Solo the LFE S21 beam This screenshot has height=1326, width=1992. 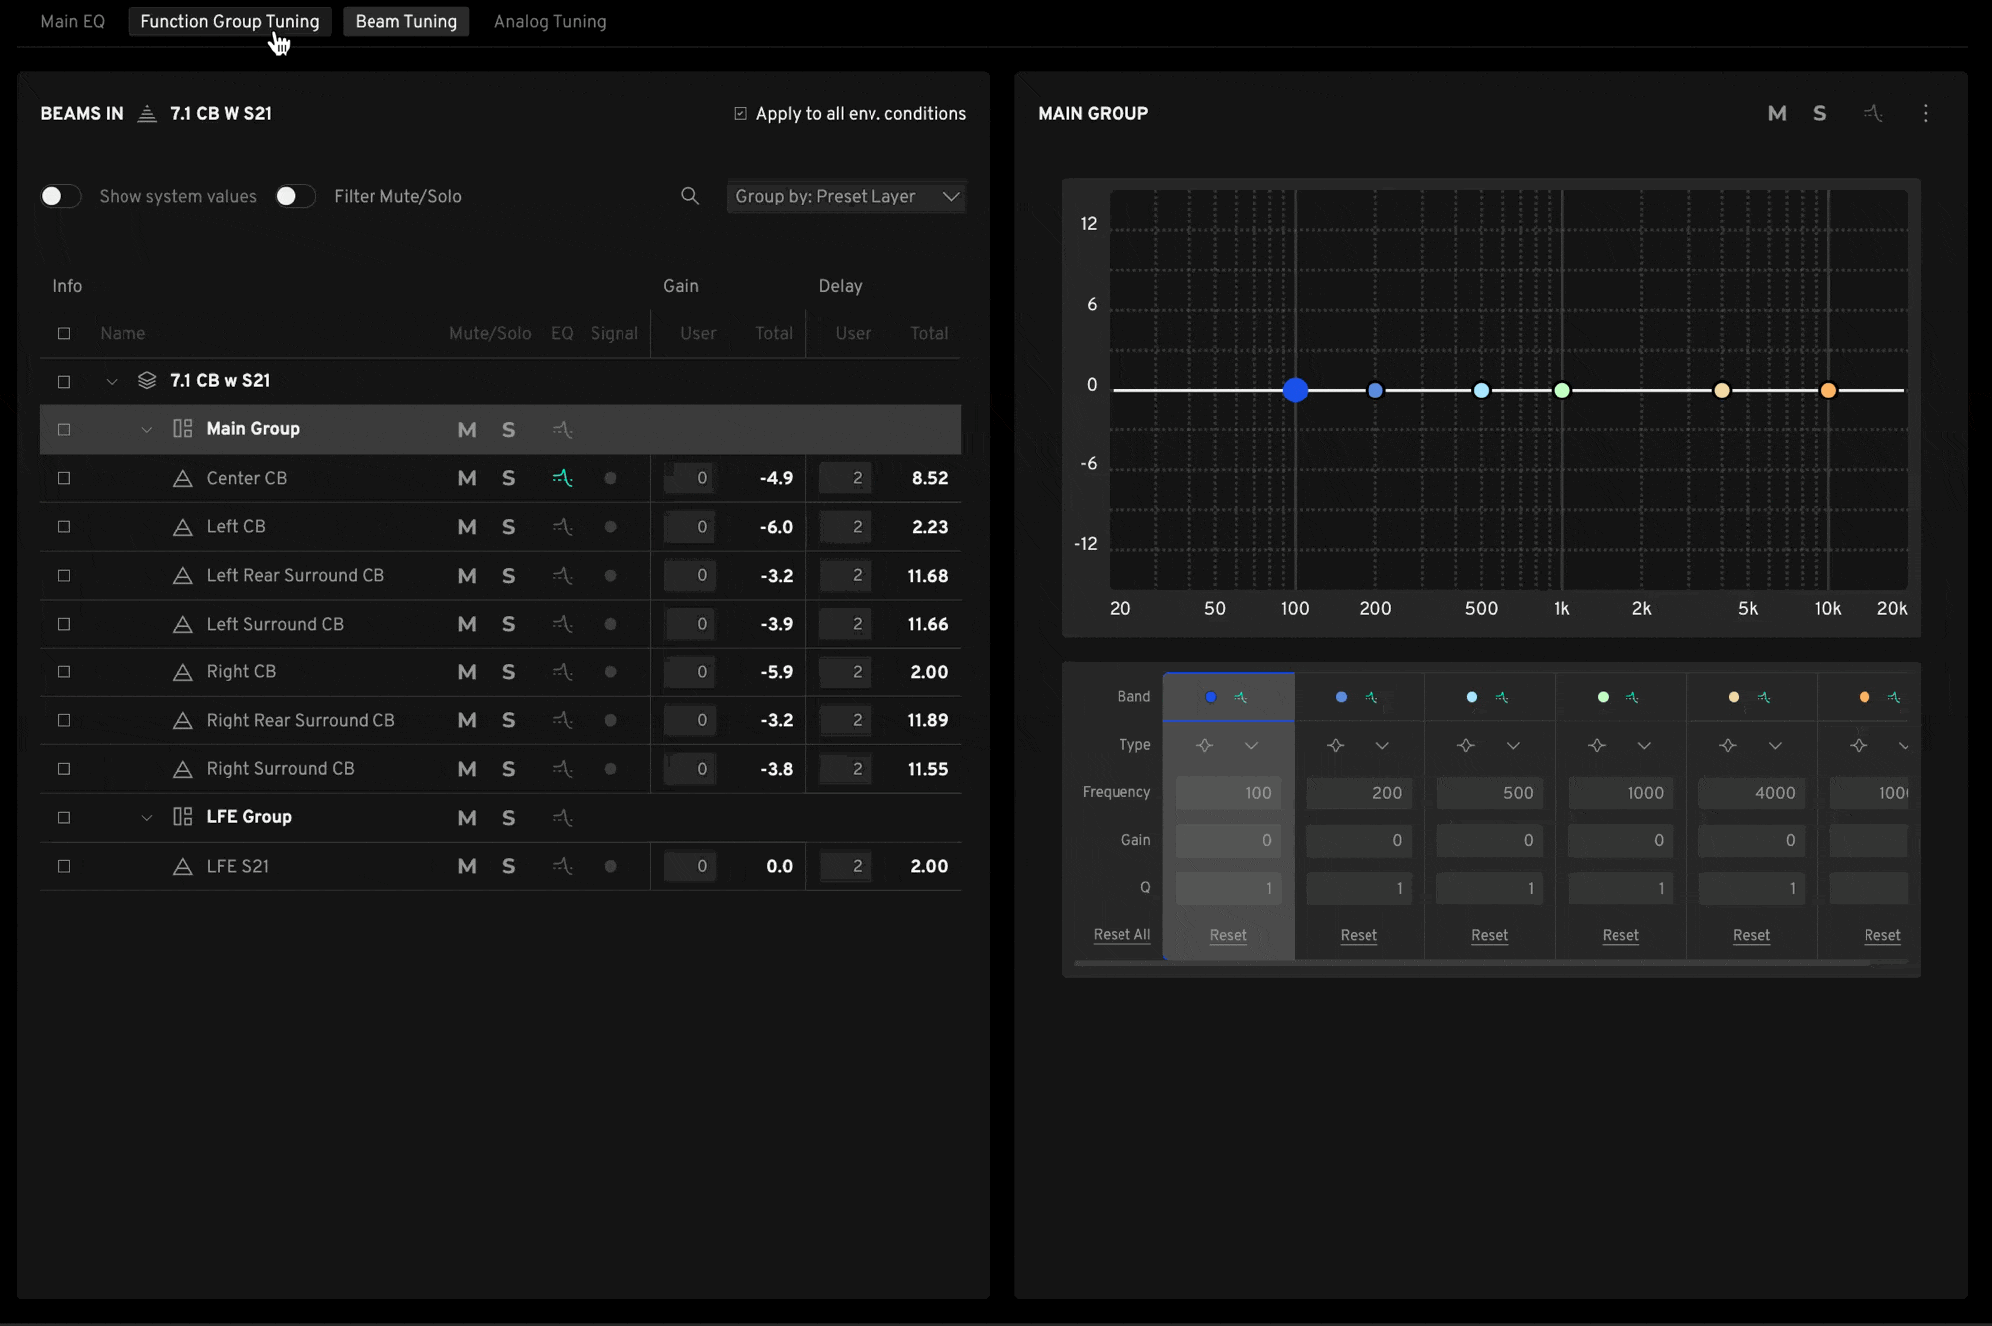(x=508, y=866)
